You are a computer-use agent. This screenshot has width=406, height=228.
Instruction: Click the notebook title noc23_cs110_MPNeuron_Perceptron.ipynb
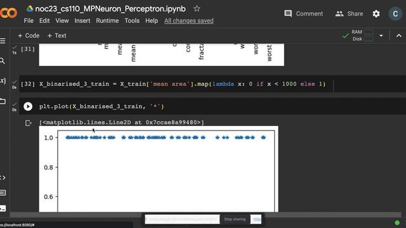click(110, 9)
